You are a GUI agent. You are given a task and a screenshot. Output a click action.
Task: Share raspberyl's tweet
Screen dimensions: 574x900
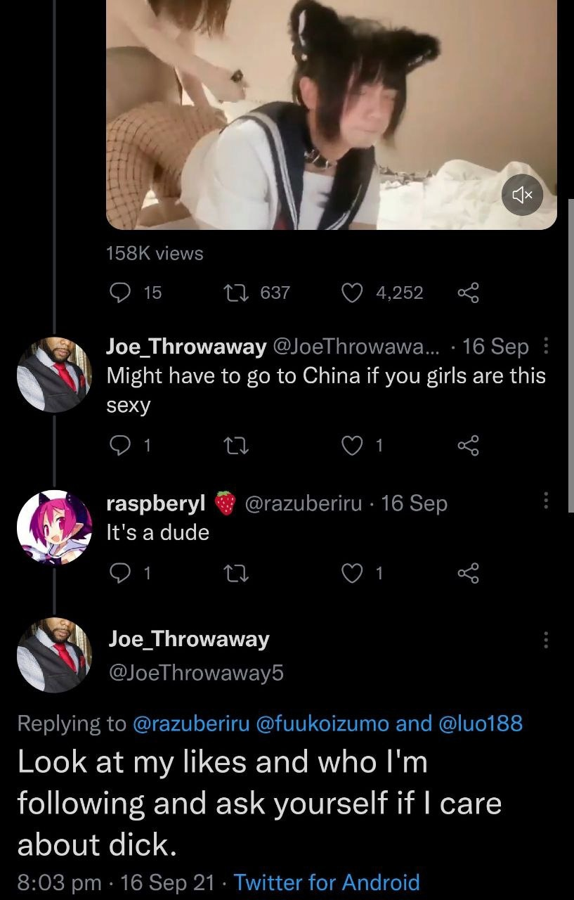tap(467, 574)
